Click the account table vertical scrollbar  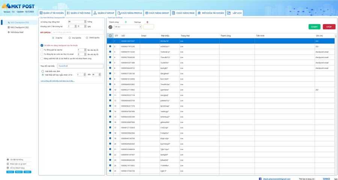pyautogui.click(x=335, y=103)
